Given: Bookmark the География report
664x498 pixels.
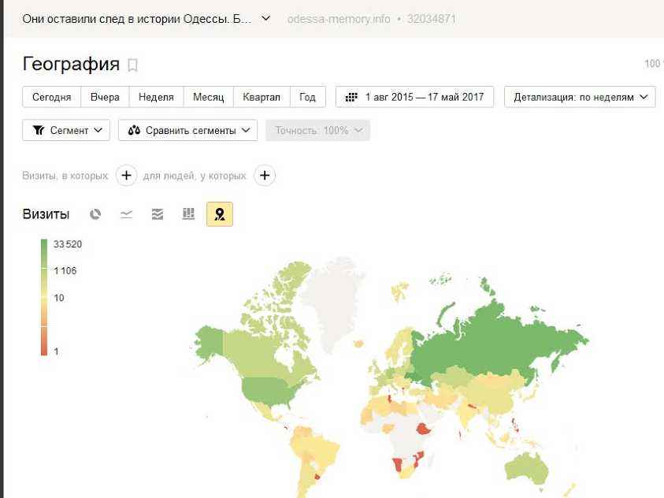Looking at the screenshot, I should coord(133,65).
